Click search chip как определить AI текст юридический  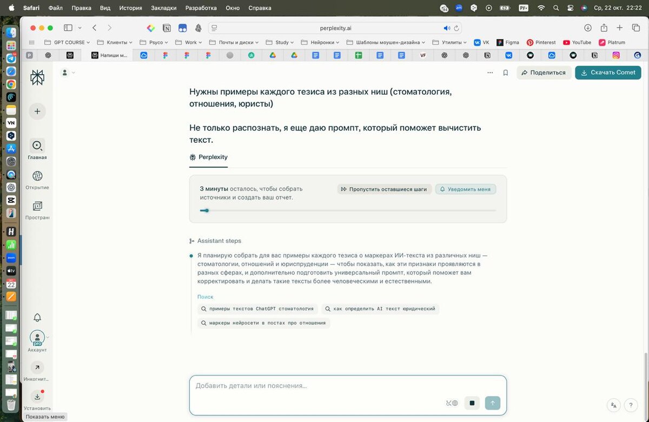[380, 309]
